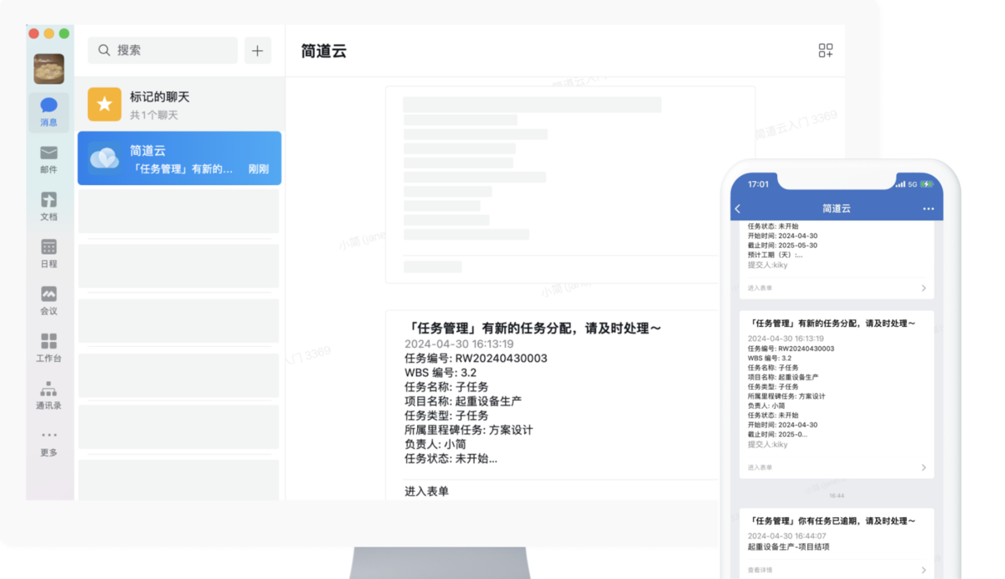Viewport: 1005px width, 579px height.
Task: Click the desktop message title 「任务管理」有新的任务分配
Action: click(533, 328)
